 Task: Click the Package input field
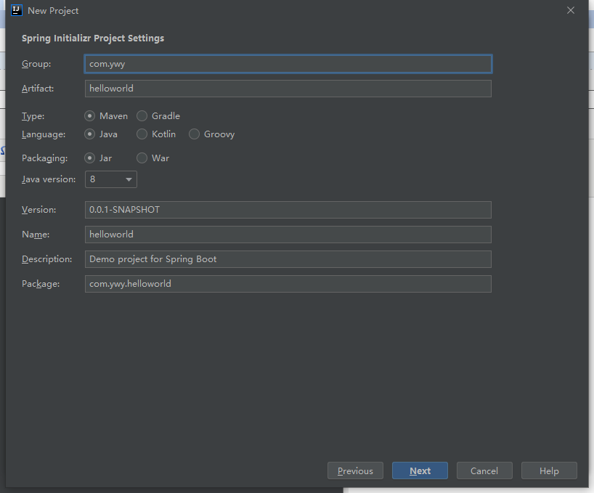[x=288, y=284]
